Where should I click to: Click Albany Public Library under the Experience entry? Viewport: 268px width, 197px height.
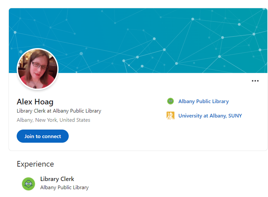coord(64,187)
